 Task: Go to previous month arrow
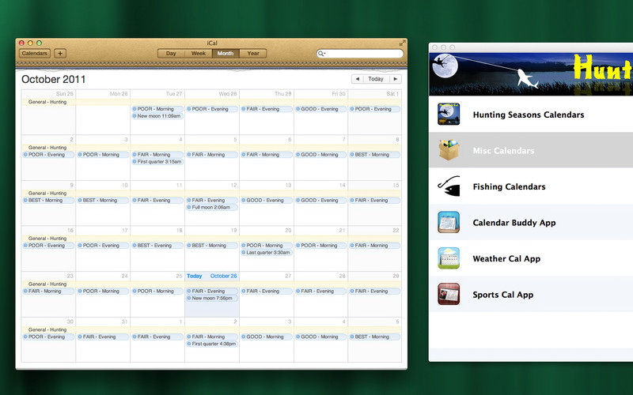357,79
